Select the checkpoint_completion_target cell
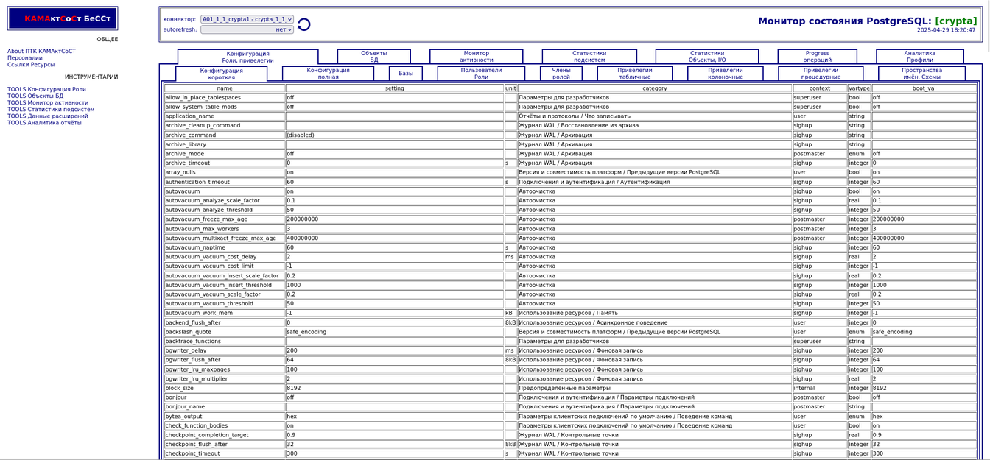The width and height of the screenshot is (990, 460). (x=225, y=436)
